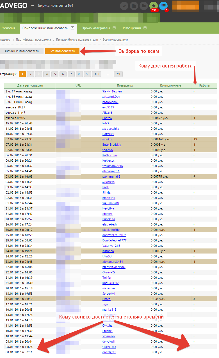Image resolution: width=219 pixels, height=358 pixels.
Task: Go to page 9
Action: tap(88, 74)
